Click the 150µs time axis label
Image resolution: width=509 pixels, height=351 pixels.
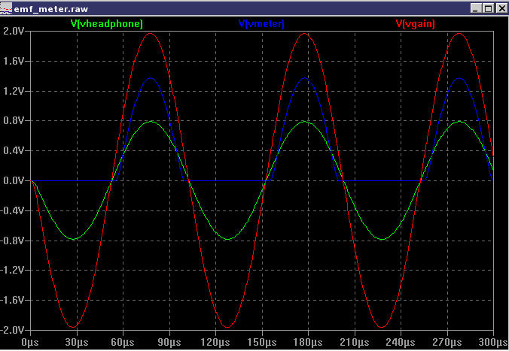point(261,342)
